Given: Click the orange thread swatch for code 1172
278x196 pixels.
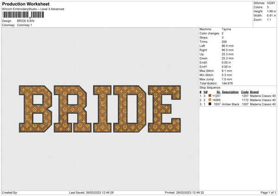Looking at the screenshot, I should tap(210, 100).
